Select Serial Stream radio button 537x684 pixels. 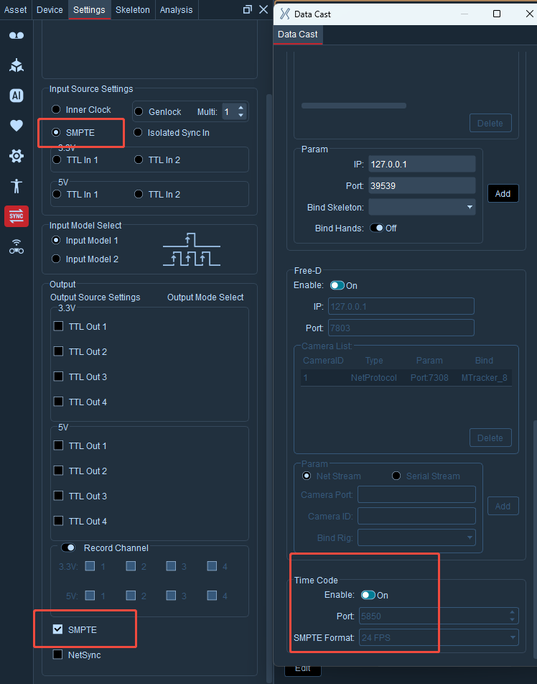tap(396, 476)
